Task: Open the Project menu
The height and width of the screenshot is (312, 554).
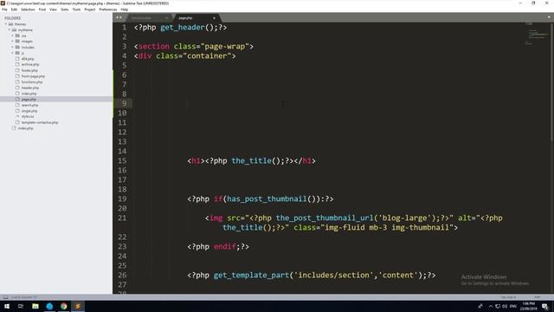Action: (90, 10)
